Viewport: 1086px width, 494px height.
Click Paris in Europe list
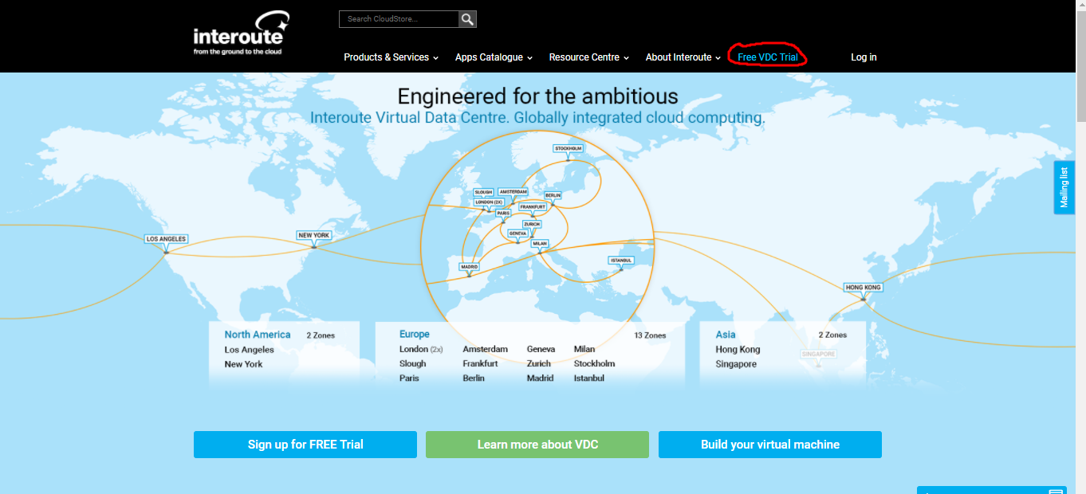[409, 378]
